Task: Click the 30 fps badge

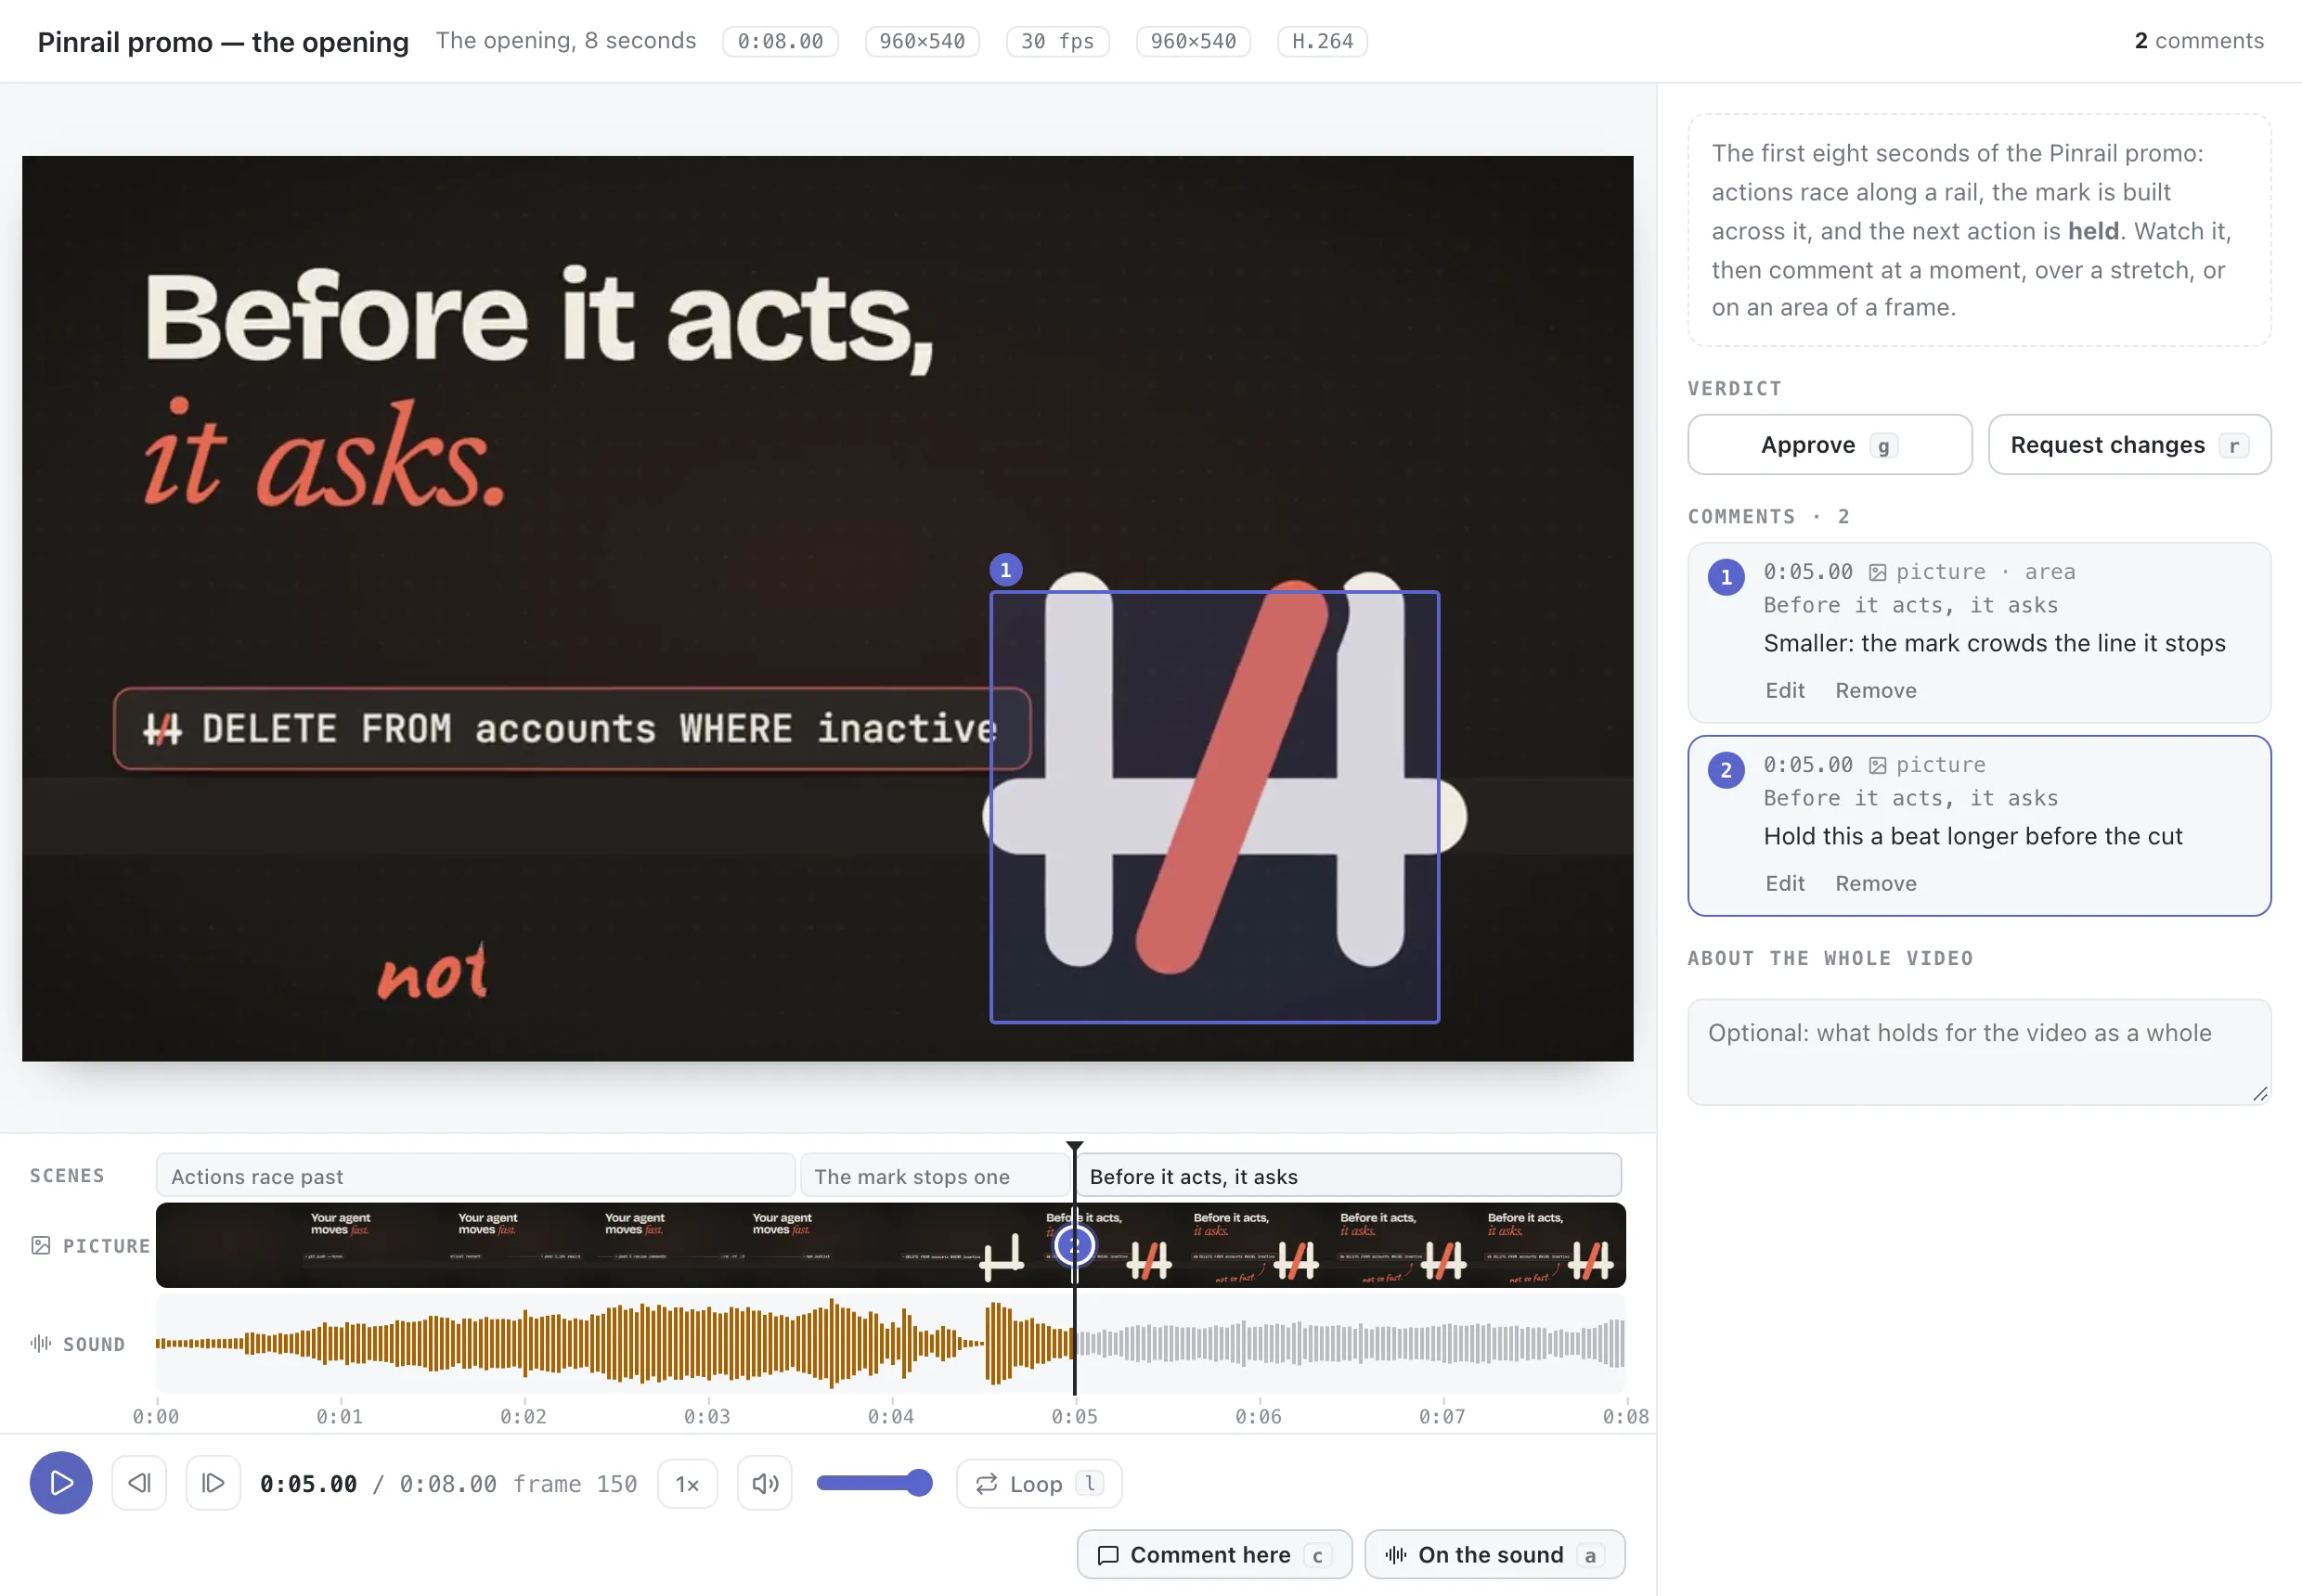Action: 1057,41
